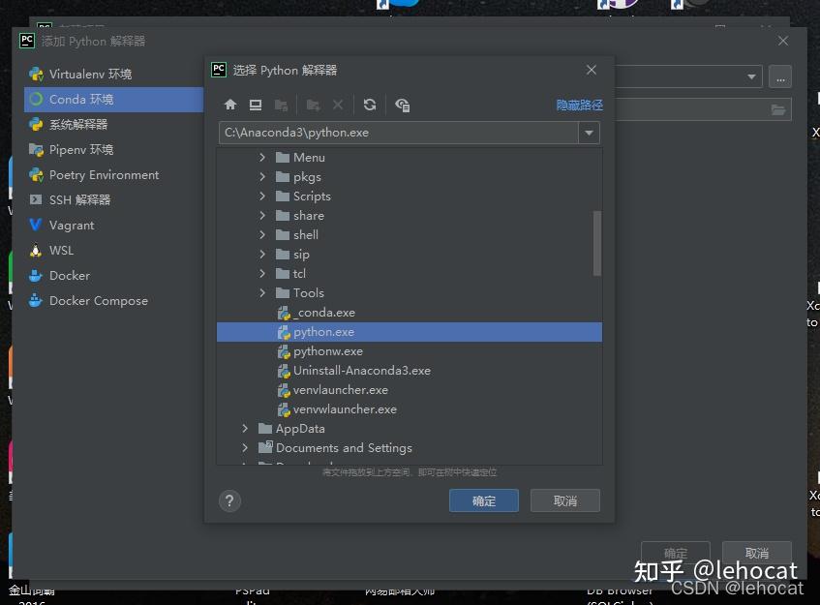
Task: Click the help question mark icon
Action: (x=229, y=501)
